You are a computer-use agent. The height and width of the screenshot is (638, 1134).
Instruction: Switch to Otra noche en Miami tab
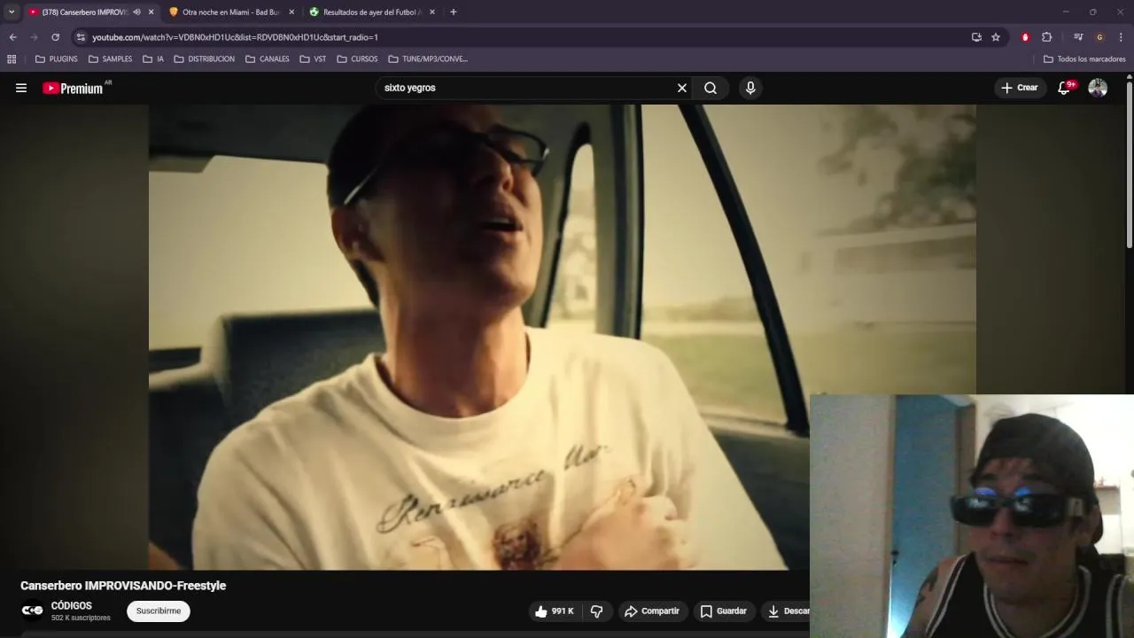point(230,12)
